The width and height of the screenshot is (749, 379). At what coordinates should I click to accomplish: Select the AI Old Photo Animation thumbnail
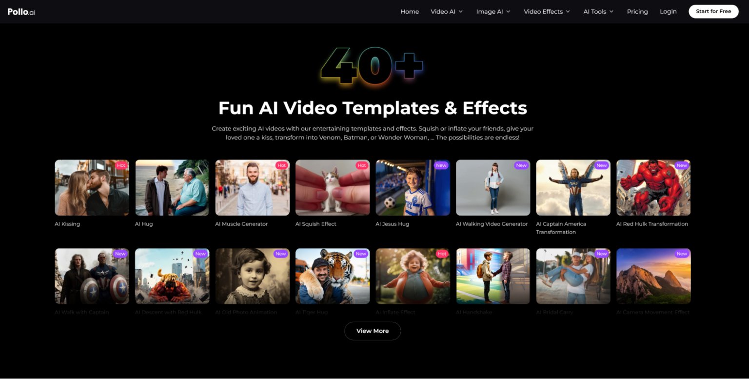coord(252,276)
